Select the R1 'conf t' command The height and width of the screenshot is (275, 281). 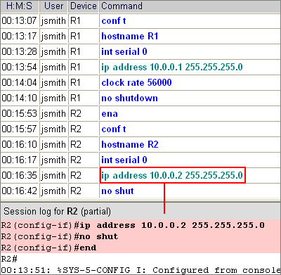point(114,21)
